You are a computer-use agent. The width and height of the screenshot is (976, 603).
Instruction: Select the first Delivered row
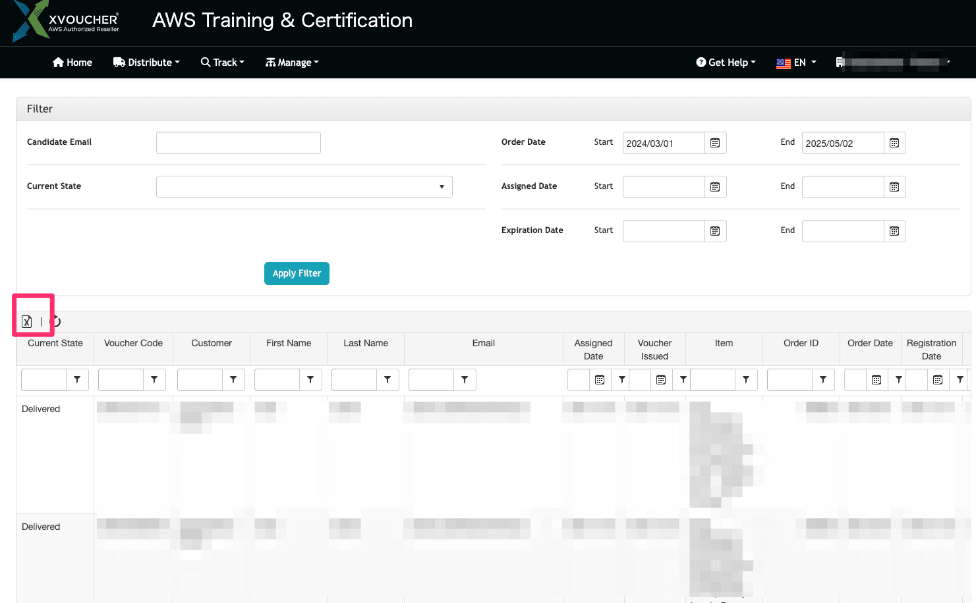(x=493, y=455)
